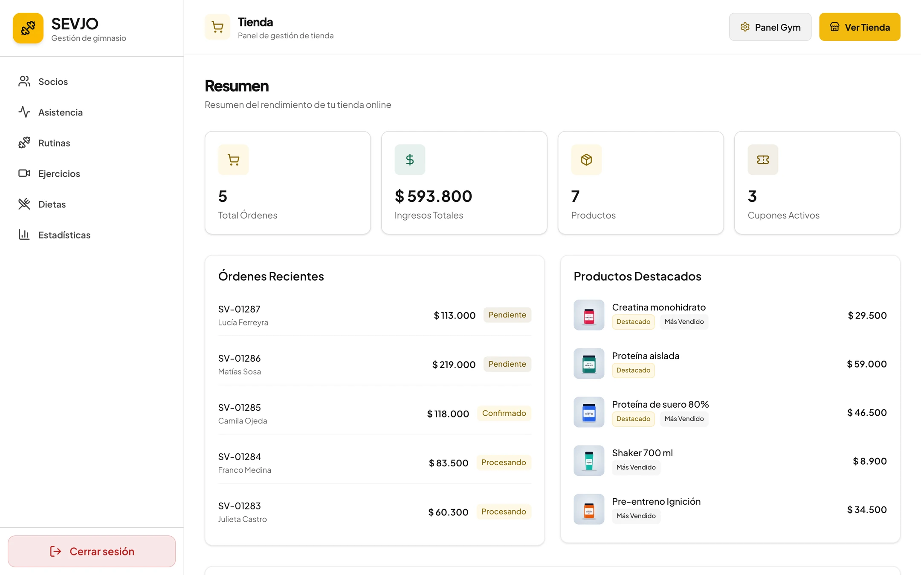The height and width of the screenshot is (575, 921).
Task: Click the $ 34.500 price of Pre-entreno Ignición
Action: tap(867, 510)
